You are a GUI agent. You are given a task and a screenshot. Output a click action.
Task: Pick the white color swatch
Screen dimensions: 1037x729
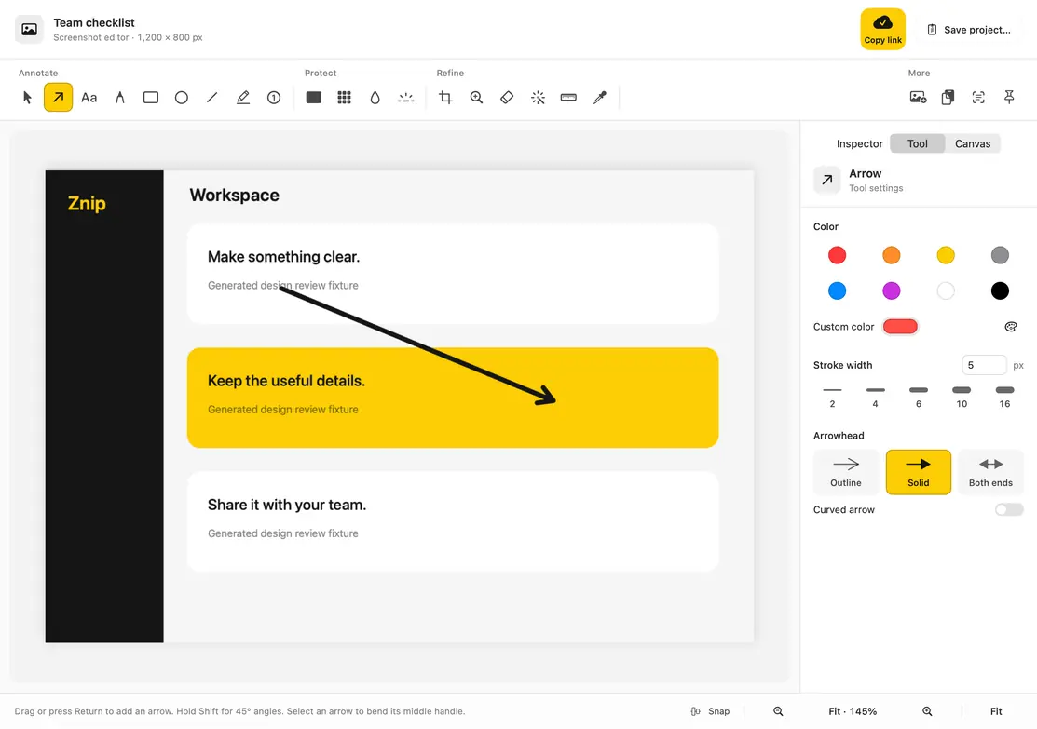(x=946, y=290)
